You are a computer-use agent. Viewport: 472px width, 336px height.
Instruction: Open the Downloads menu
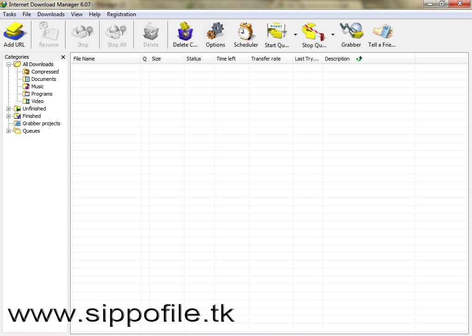pos(51,14)
